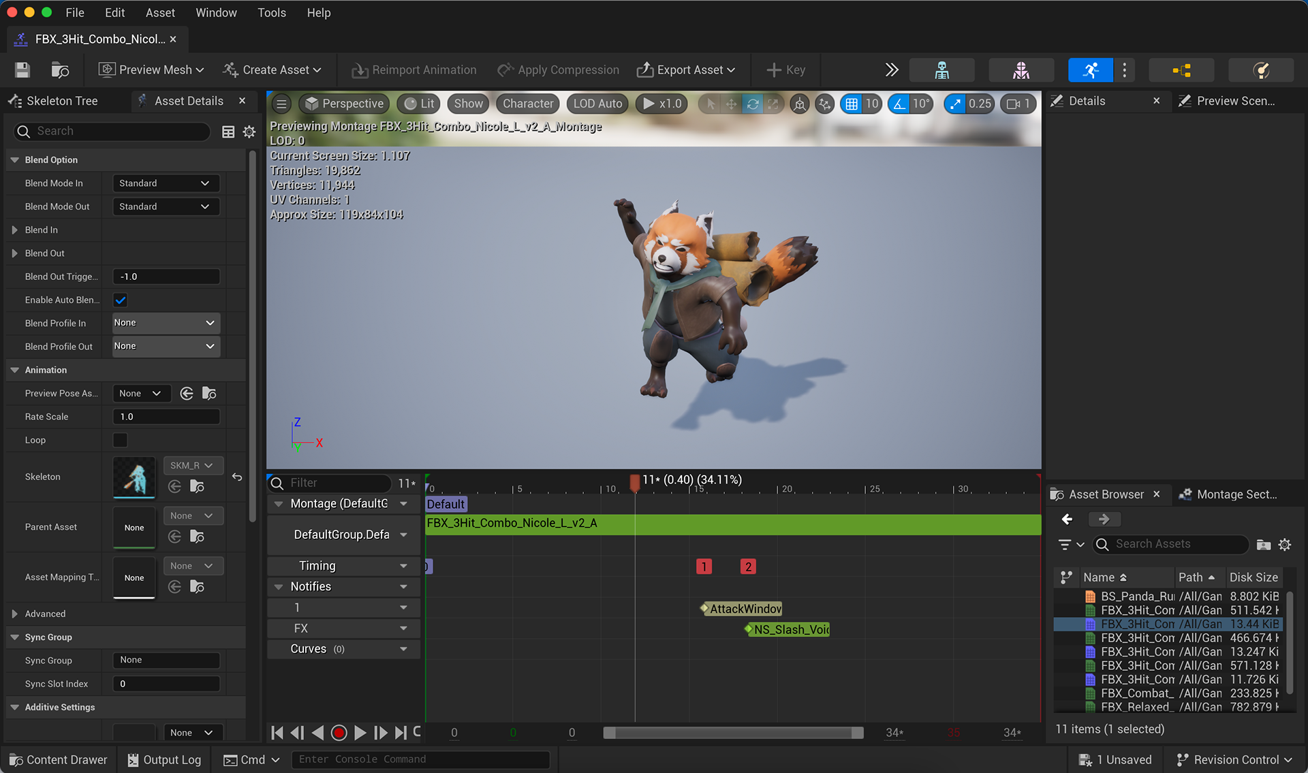Open the Asset menu
Screen dimensions: 1308x773
[x=160, y=12]
